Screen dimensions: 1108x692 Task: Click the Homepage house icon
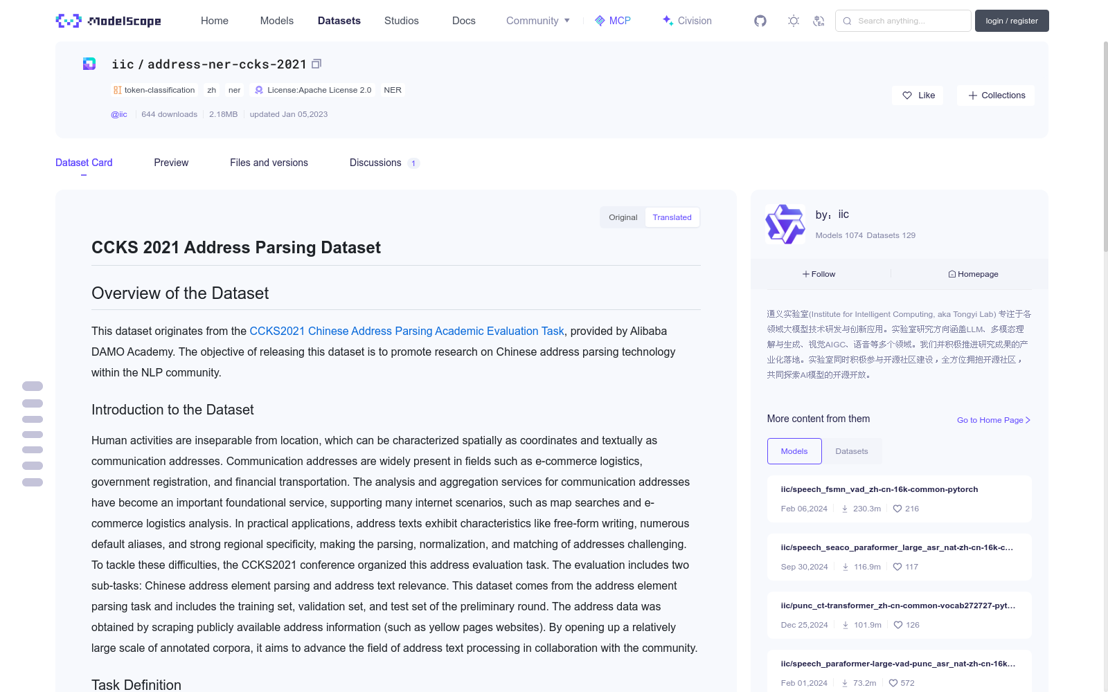(952, 274)
